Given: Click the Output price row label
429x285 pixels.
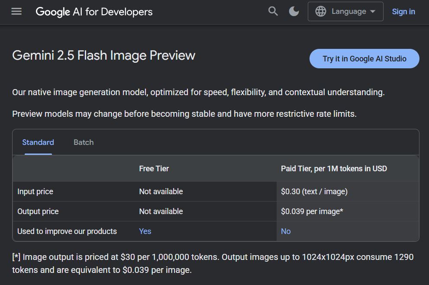Looking at the screenshot, I should (38, 211).
